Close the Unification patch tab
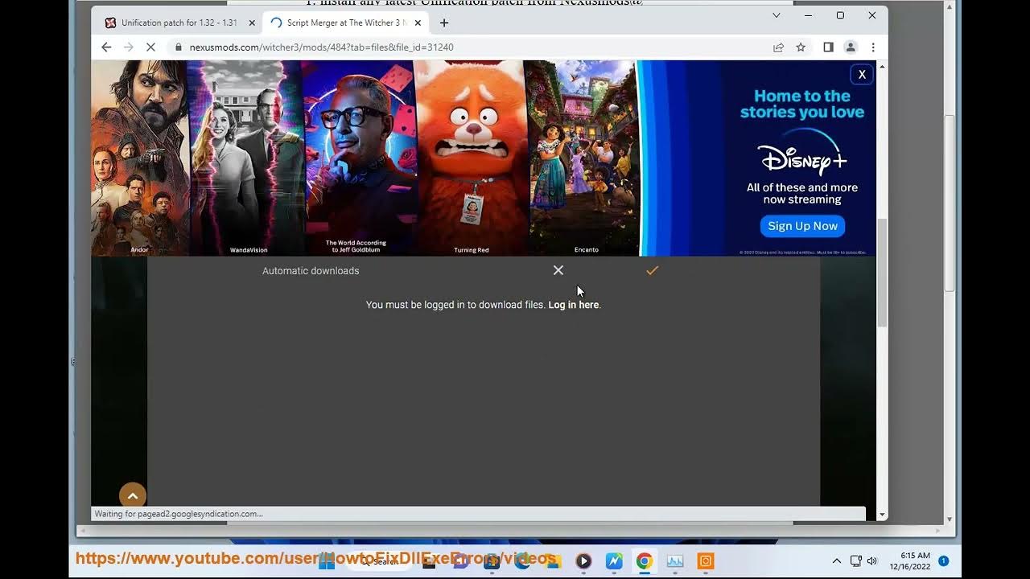 click(x=252, y=23)
